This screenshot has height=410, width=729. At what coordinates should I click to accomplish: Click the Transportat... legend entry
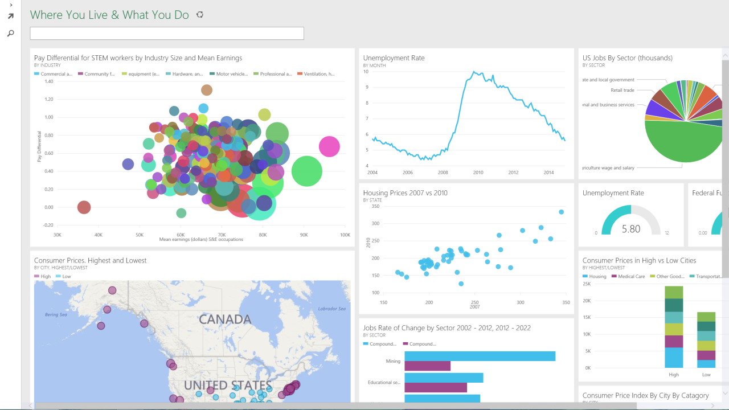705,276
